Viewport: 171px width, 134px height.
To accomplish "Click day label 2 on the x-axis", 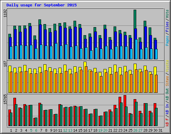I will pyautogui.click(x=16, y=130).
